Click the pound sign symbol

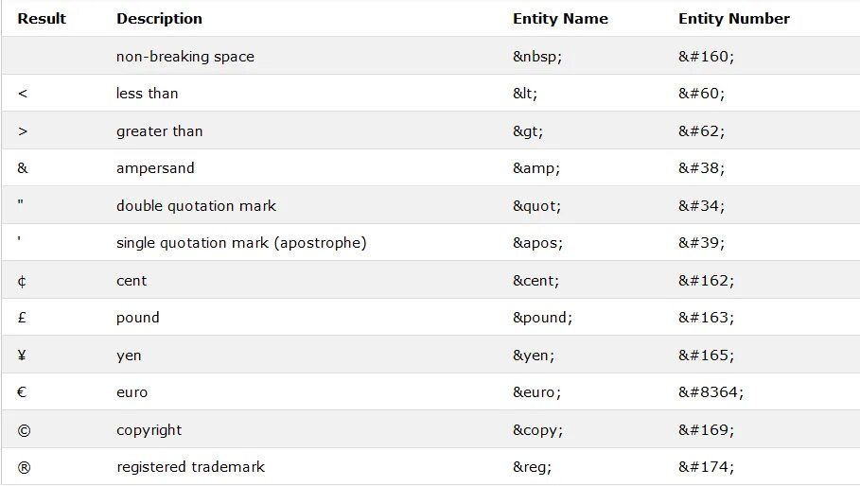pos(22,318)
